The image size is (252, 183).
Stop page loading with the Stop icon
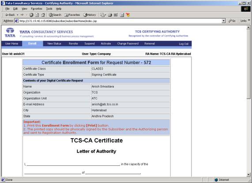coord(31,15)
